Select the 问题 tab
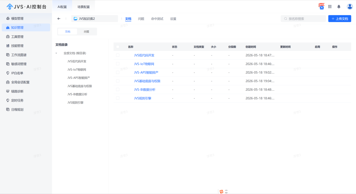 click(x=141, y=18)
